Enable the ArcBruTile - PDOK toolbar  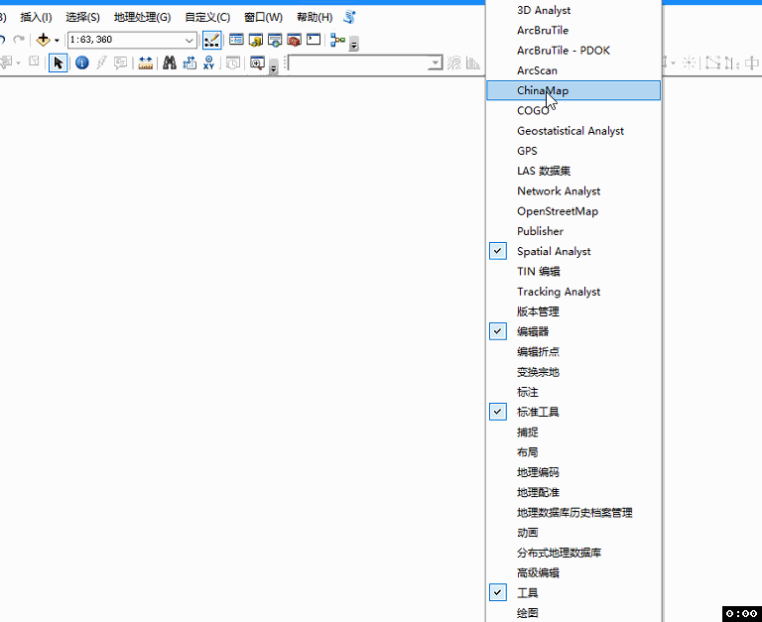coord(573,51)
